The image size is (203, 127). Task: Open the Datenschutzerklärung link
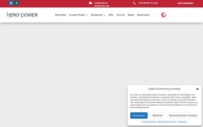click(x=167, y=122)
